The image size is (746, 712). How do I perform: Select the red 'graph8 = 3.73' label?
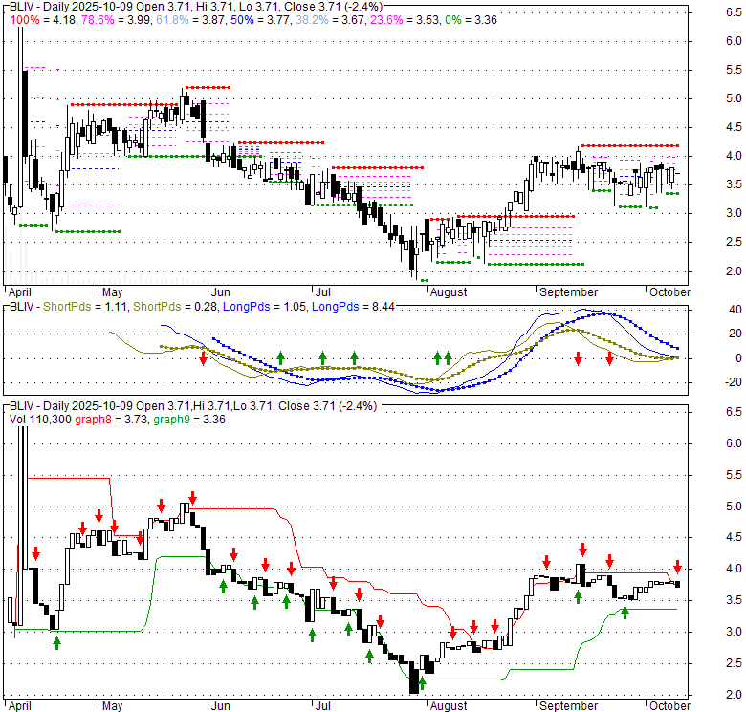point(111,420)
